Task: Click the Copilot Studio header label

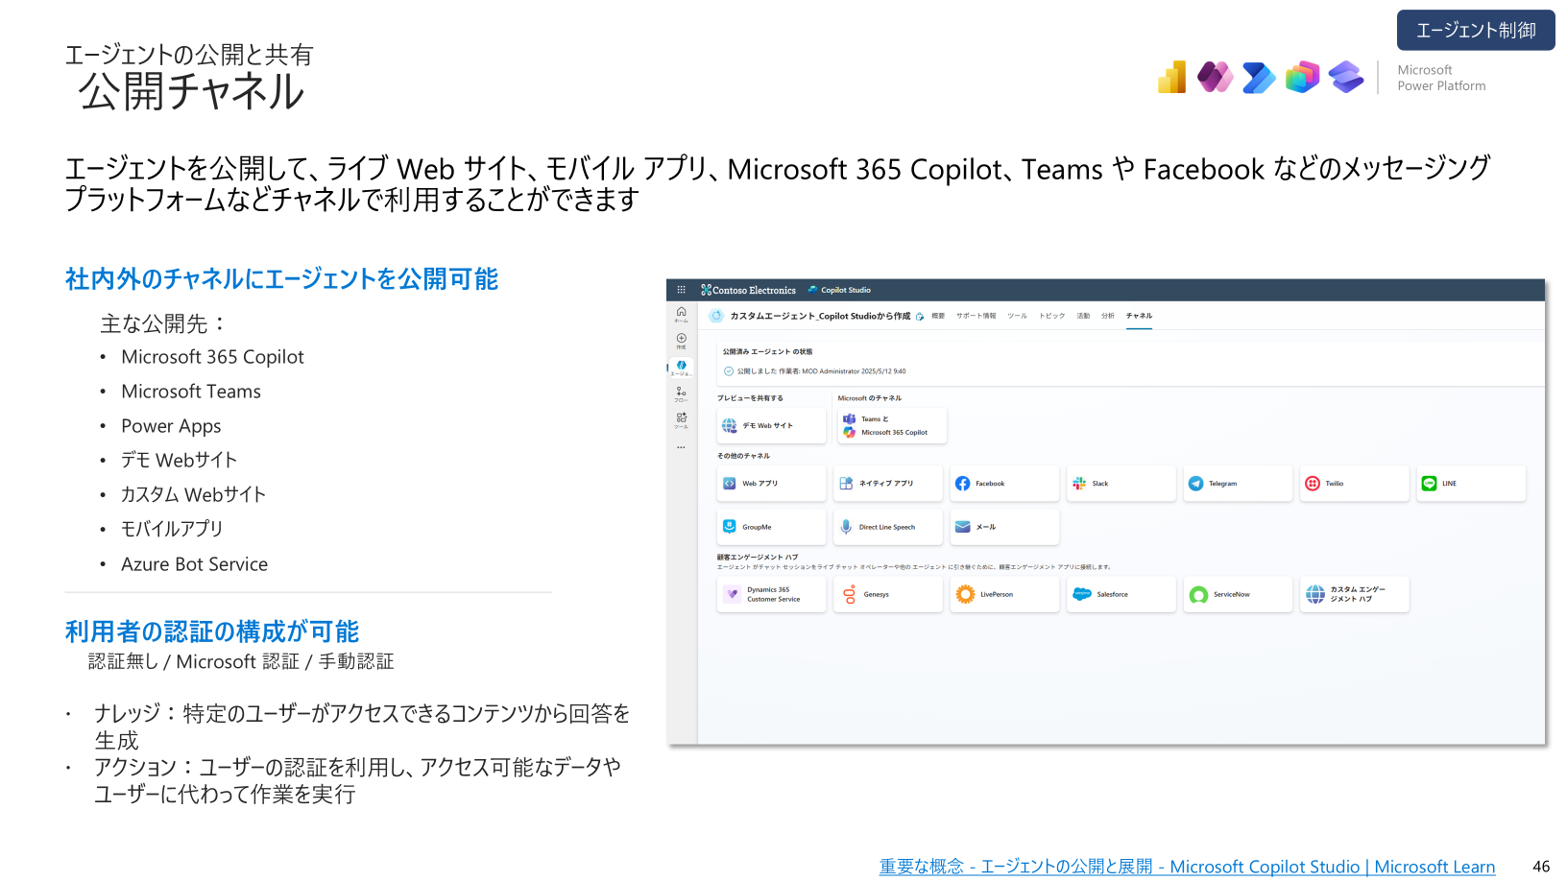Action: [846, 290]
